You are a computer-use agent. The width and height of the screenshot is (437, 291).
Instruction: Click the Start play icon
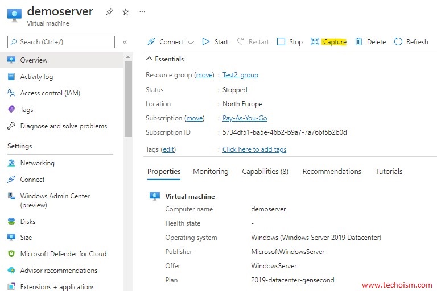click(x=205, y=41)
